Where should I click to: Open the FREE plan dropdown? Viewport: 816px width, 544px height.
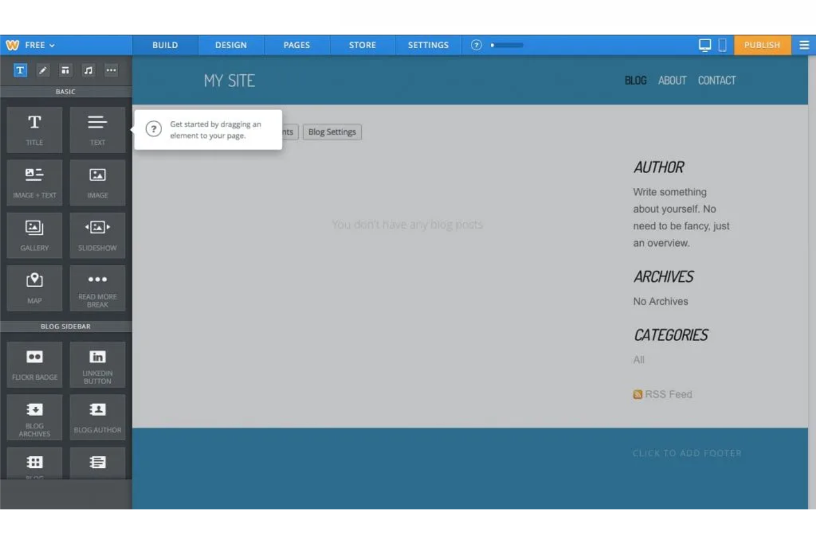35,45
